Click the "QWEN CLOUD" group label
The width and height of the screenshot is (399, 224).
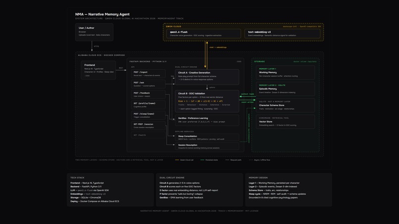tap(174, 26)
